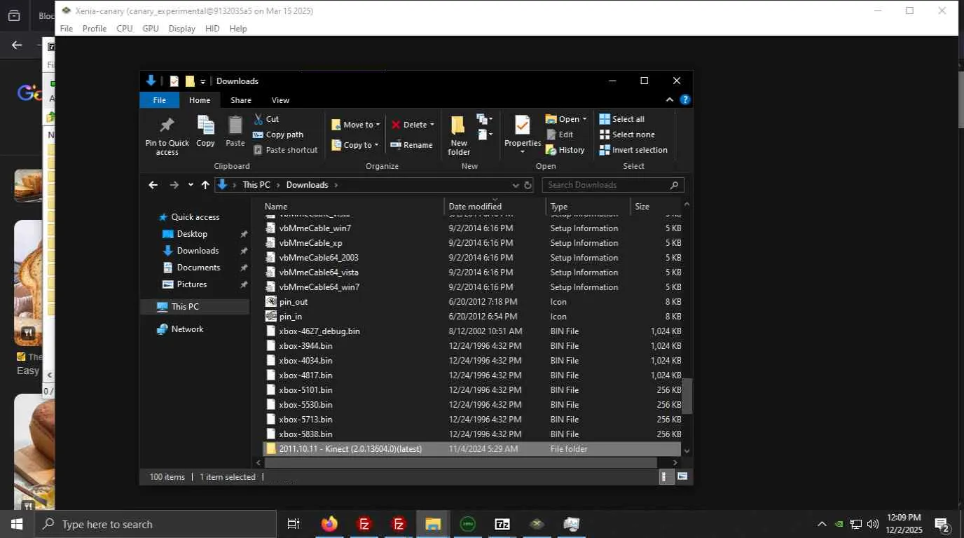Open the History option in ribbon
Viewport: 964px width, 538px height.
click(565, 150)
